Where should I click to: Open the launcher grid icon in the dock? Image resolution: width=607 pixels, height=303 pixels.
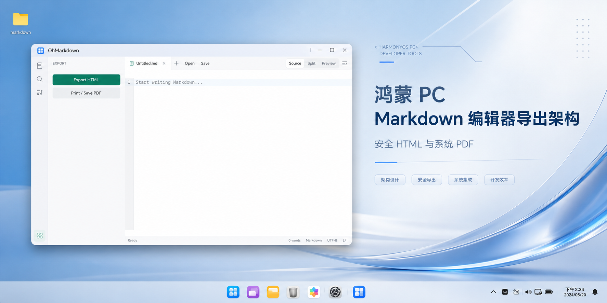click(233, 292)
